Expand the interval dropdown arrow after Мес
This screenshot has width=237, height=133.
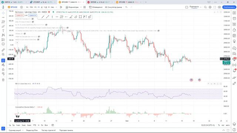coord(56,7)
